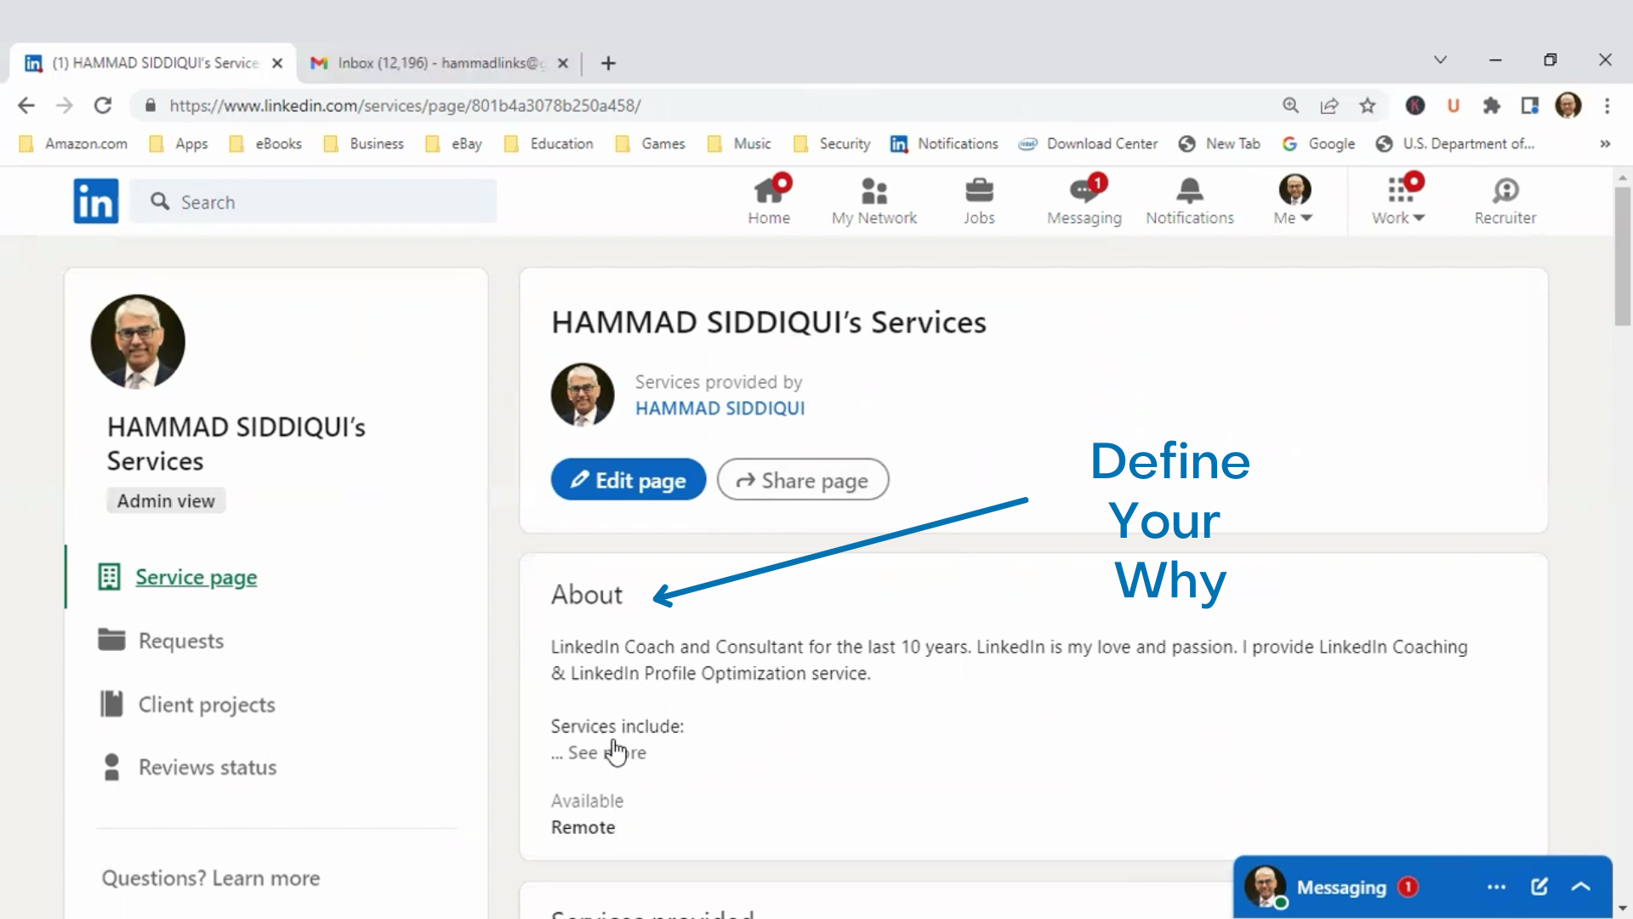Switch to the Gmail Inbox browser tab
The height and width of the screenshot is (919, 1633).
point(439,63)
